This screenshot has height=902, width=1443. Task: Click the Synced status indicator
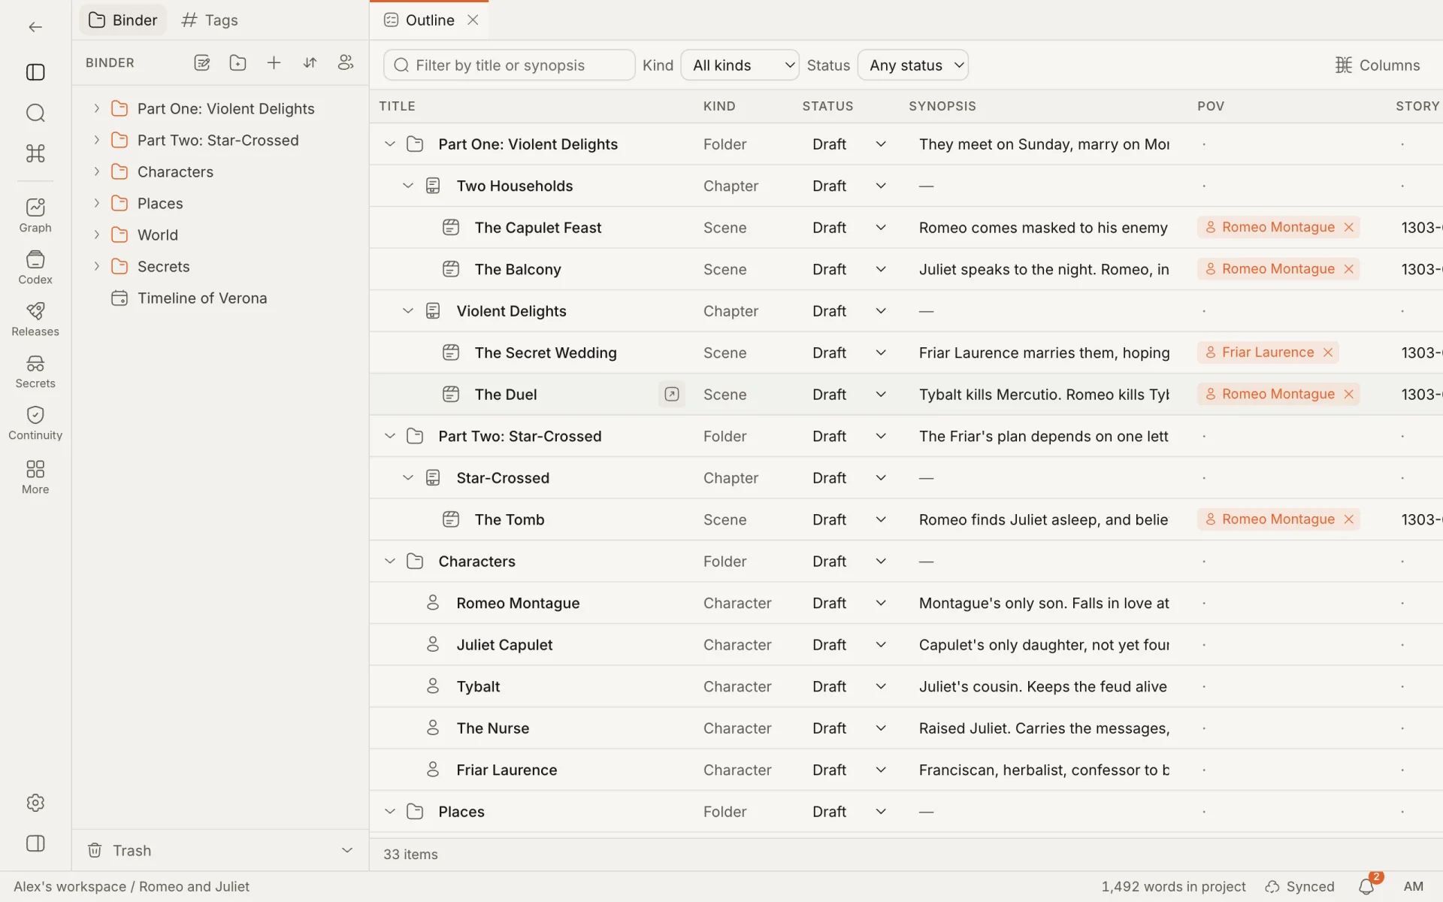[1299, 887]
